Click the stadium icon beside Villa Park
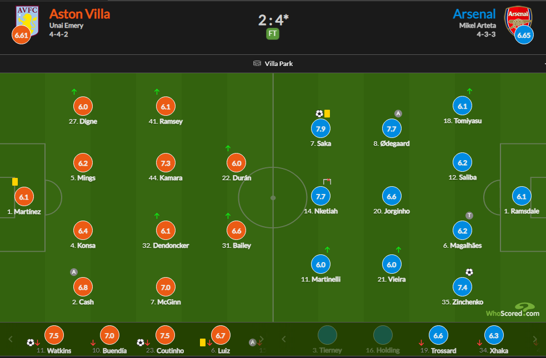546x358 pixels. click(x=257, y=63)
